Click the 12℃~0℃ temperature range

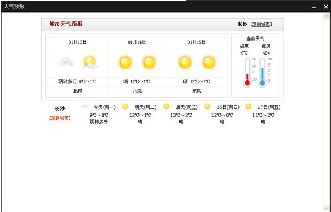point(223,115)
